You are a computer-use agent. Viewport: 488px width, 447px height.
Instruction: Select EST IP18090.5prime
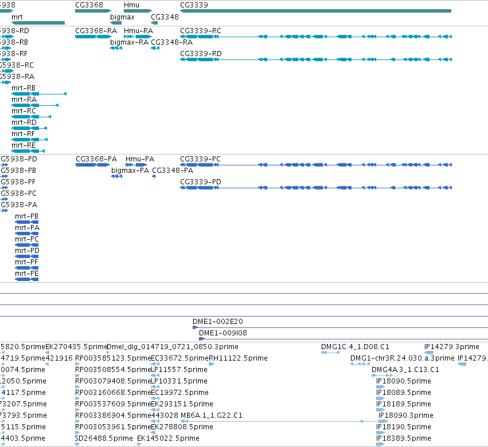point(380,387)
